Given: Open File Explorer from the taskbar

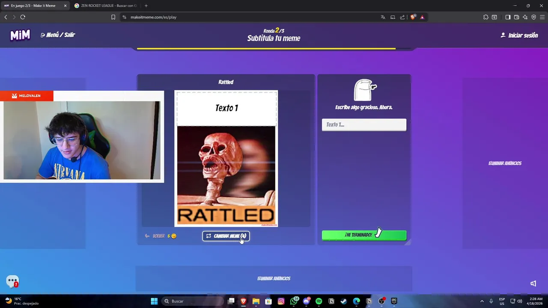Looking at the screenshot, I should tap(256, 301).
